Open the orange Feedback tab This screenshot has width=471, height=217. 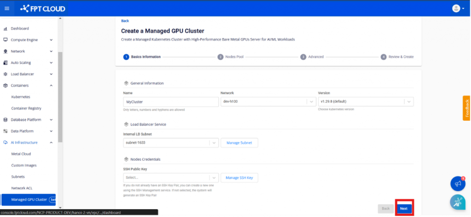[467, 108]
